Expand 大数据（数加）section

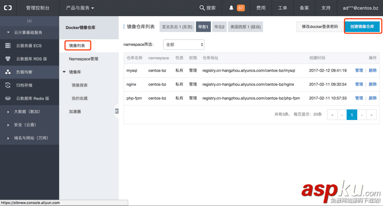coord(8,112)
